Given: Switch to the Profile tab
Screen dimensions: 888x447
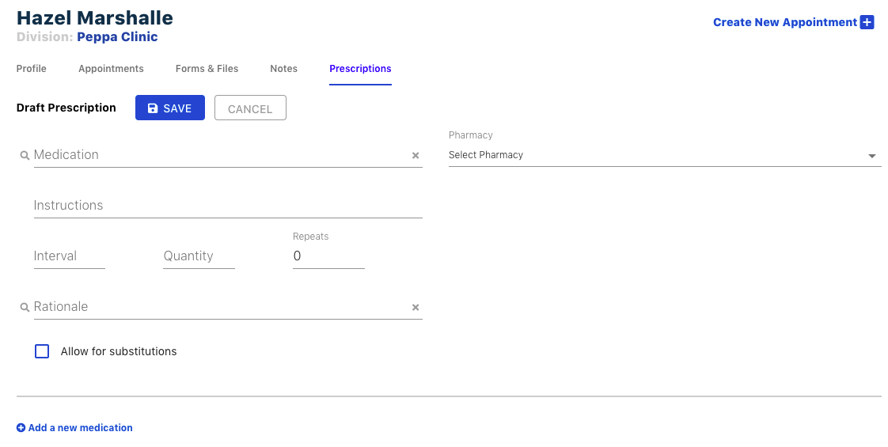Looking at the screenshot, I should point(32,69).
